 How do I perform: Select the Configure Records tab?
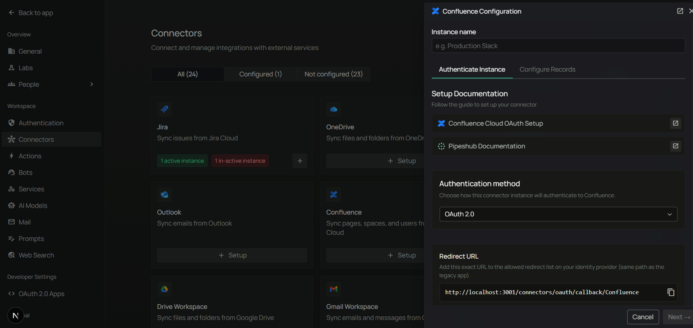pos(547,69)
